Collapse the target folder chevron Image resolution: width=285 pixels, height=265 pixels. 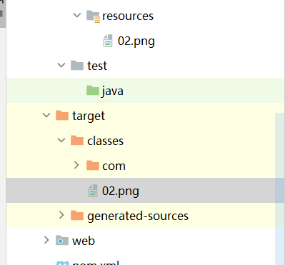coord(46,116)
